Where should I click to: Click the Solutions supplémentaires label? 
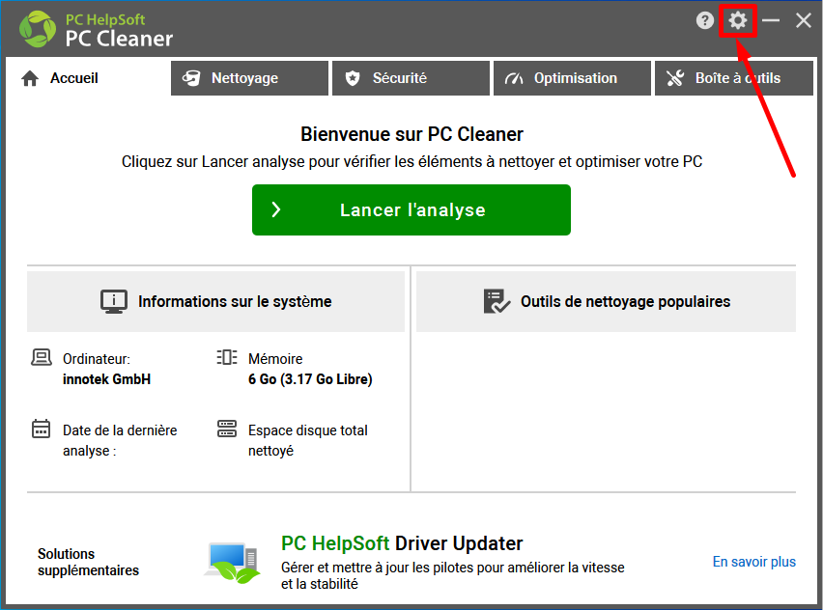tap(88, 563)
